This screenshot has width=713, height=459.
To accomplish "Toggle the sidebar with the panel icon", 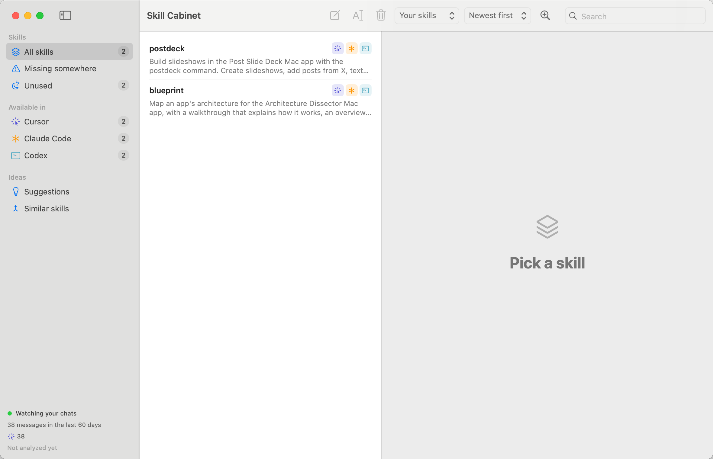I will (x=65, y=15).
